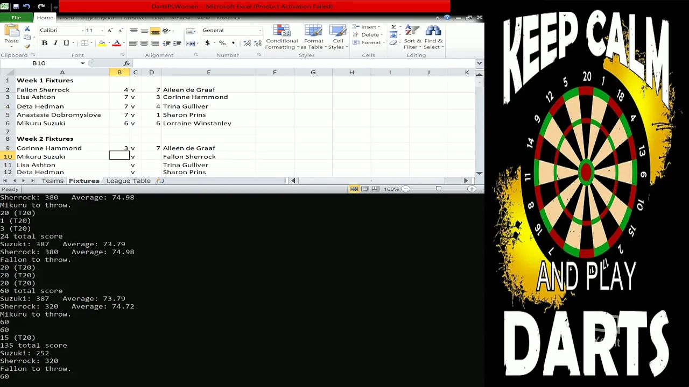
Task: Undo the last action
Action: click(x=26, y=6)
